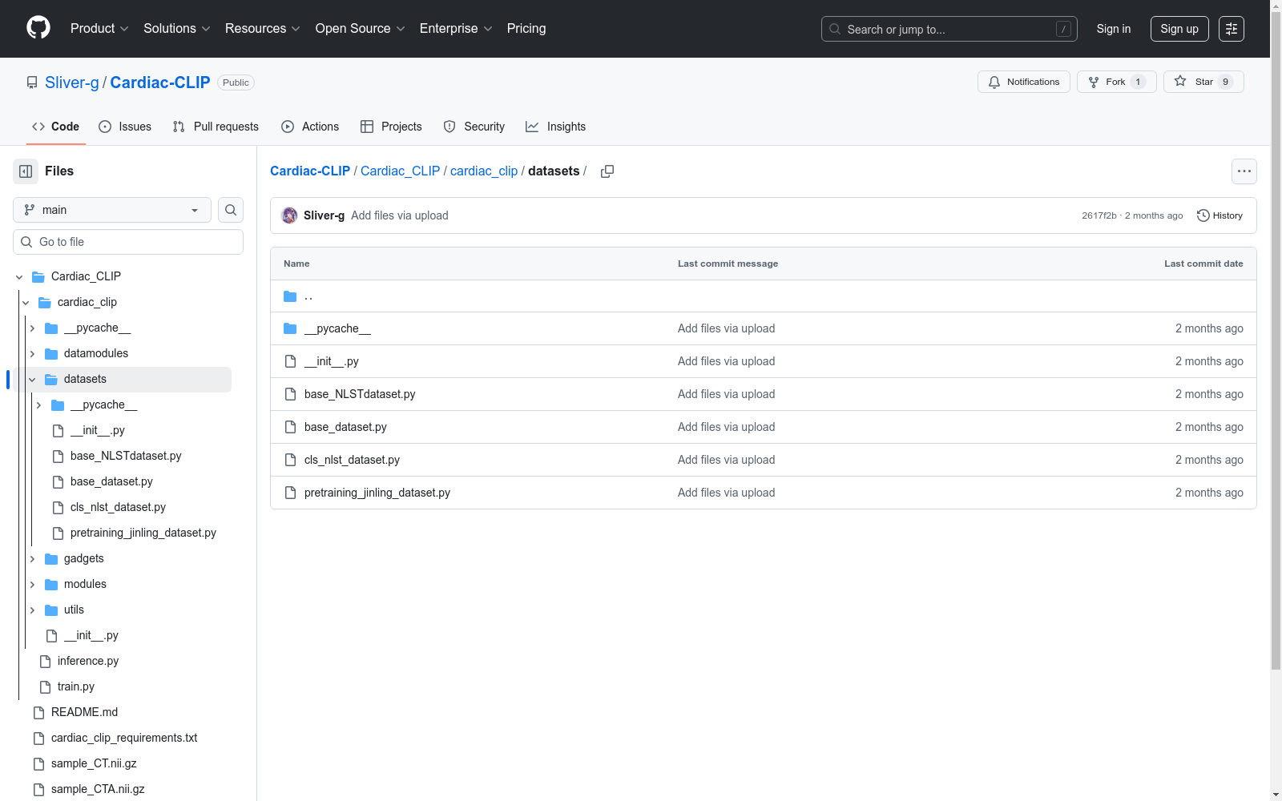Click file icon beside base_NLSTdataset.py in table
This screenshot has height=801, width=1282.
point(290,394)
